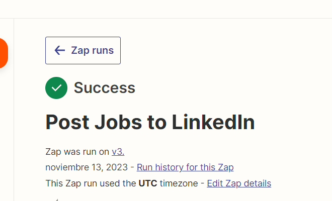Click the noviembre 13, 2023 date text
This screenshot has width=332, height=201.
point(87,167)
